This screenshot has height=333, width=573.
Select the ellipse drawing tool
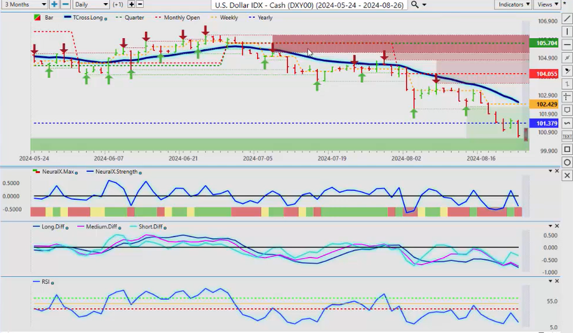pos(567,162)
